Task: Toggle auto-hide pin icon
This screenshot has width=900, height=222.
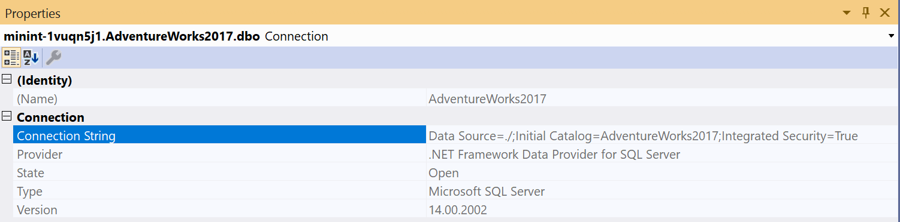Action: click(865, 13)
